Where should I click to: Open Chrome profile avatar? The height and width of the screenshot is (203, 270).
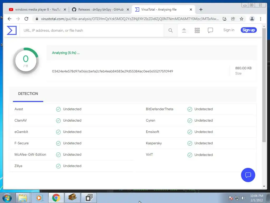pos(252,19)
